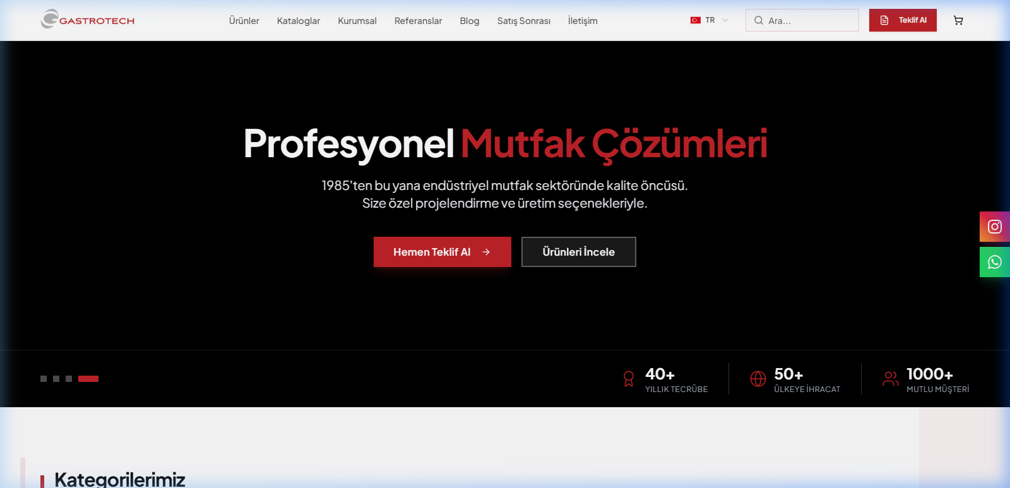Open the Kurumsal menu

357,21
